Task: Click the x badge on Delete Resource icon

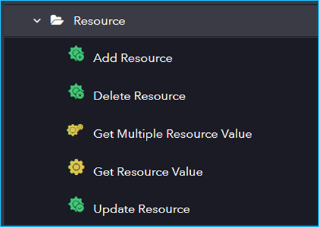Action: 80,95
